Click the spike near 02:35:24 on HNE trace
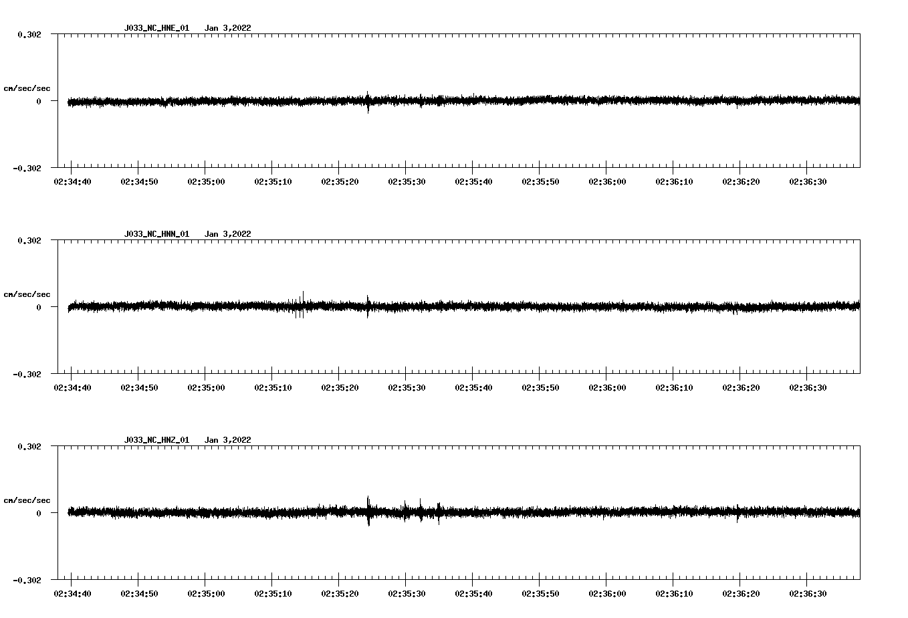The width and height of the screenshot is (908, 618). (368, 102)
